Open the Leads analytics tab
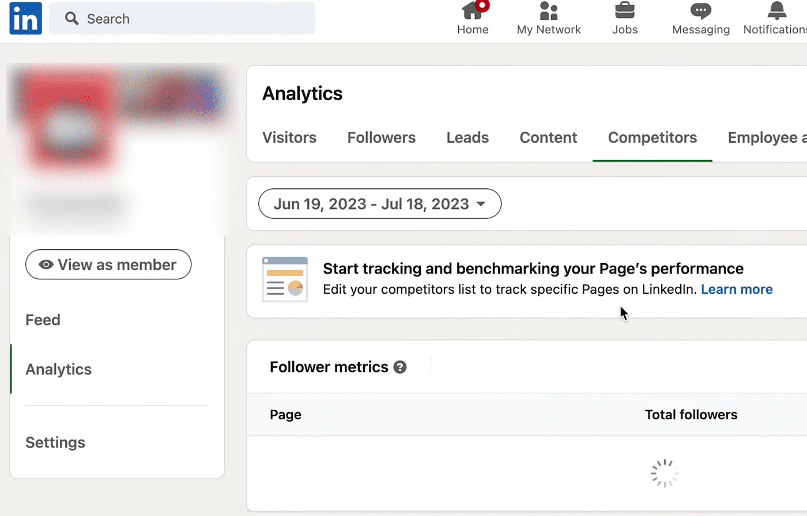807x516 pixels. 467,138
